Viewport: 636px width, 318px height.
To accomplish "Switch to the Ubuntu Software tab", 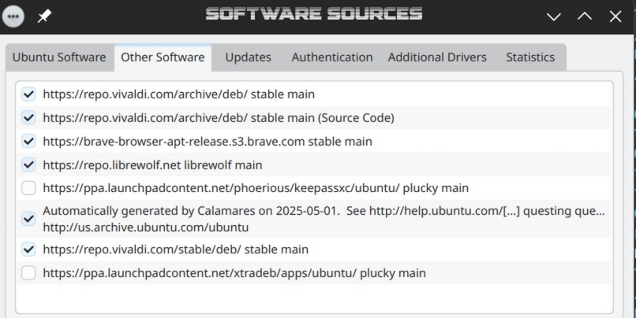I will coord(59,57).
